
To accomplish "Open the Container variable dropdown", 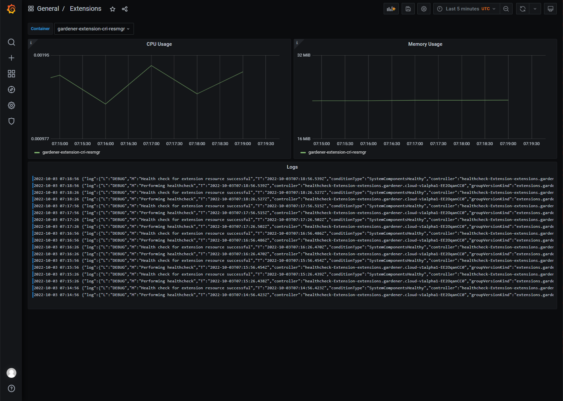I will coord(94,29).
